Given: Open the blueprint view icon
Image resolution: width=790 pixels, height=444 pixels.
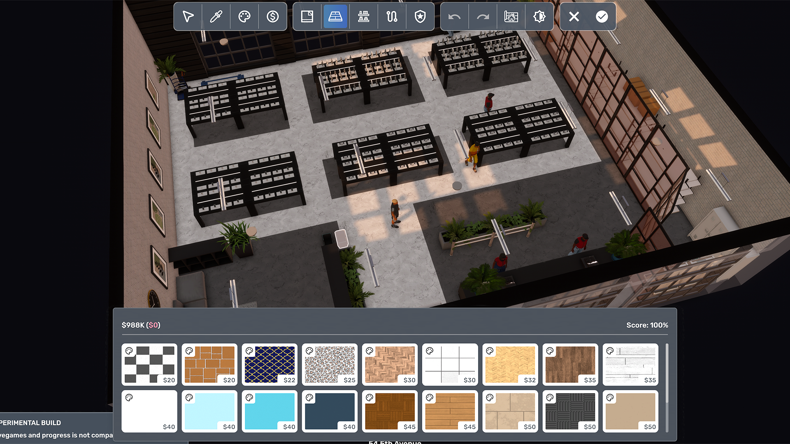Looking at the screenshot, I should [x=511, y=16].
